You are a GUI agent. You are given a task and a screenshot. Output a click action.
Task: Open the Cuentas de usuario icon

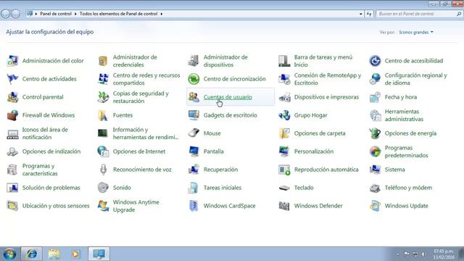point(194,97)
